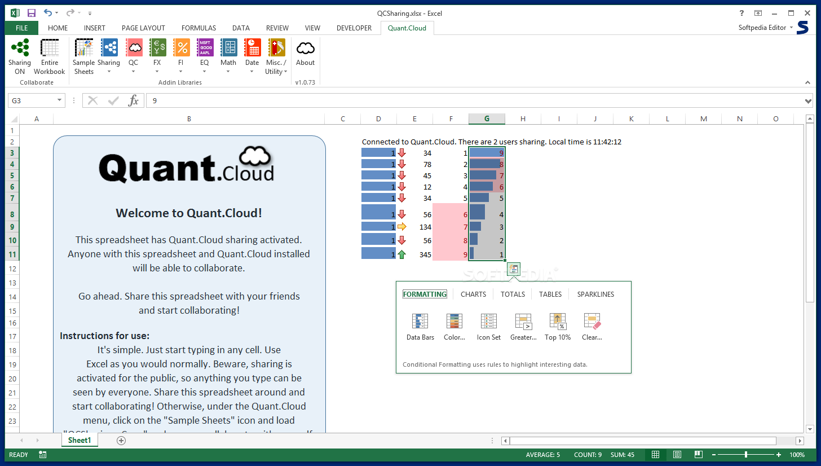Click the About cloud icon

pyautogui.click(x=306, y=48)
